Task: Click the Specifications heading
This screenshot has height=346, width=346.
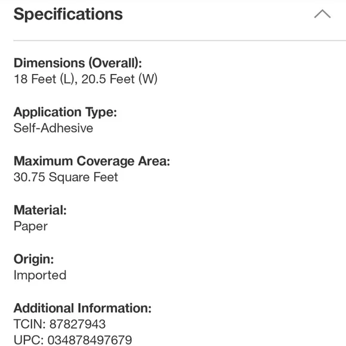Action: pos(68,14)
